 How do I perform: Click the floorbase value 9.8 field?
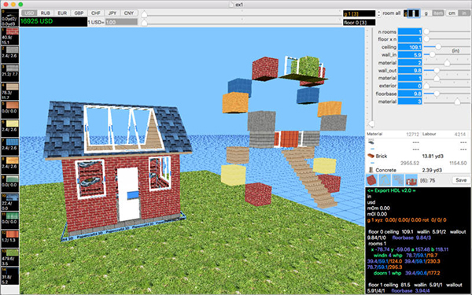pyautogui.click(x=410, y=94)
